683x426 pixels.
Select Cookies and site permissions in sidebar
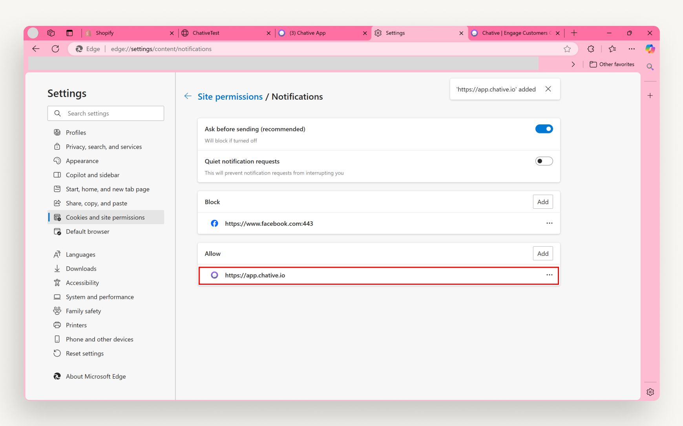coord(105,217)
